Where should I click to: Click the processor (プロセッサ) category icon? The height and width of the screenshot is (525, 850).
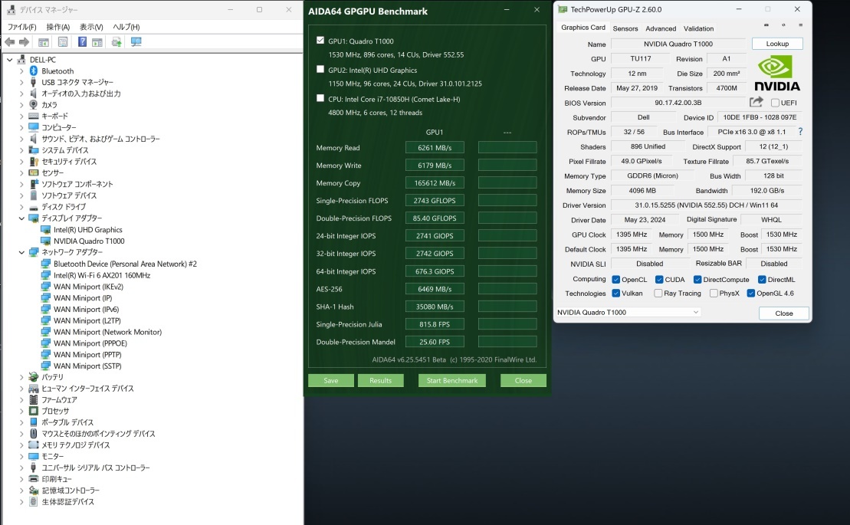[x=34, y=411]
